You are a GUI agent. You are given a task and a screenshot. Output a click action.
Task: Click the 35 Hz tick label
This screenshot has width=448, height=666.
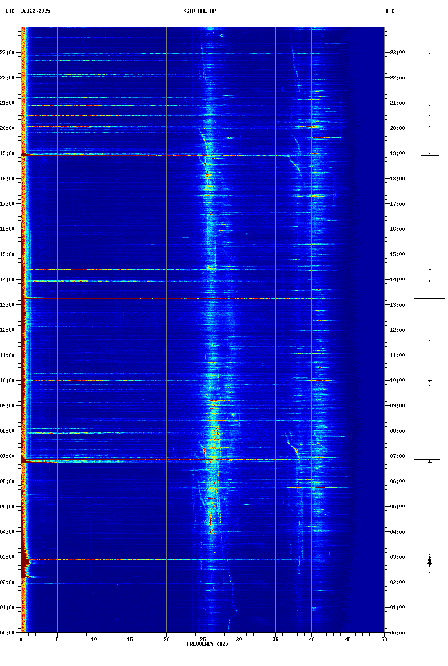click(x=275, y=640)
